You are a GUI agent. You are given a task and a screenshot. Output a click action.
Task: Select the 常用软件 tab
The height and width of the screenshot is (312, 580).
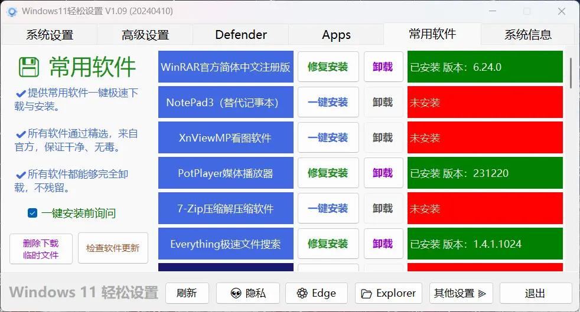(x=432, y=34)
